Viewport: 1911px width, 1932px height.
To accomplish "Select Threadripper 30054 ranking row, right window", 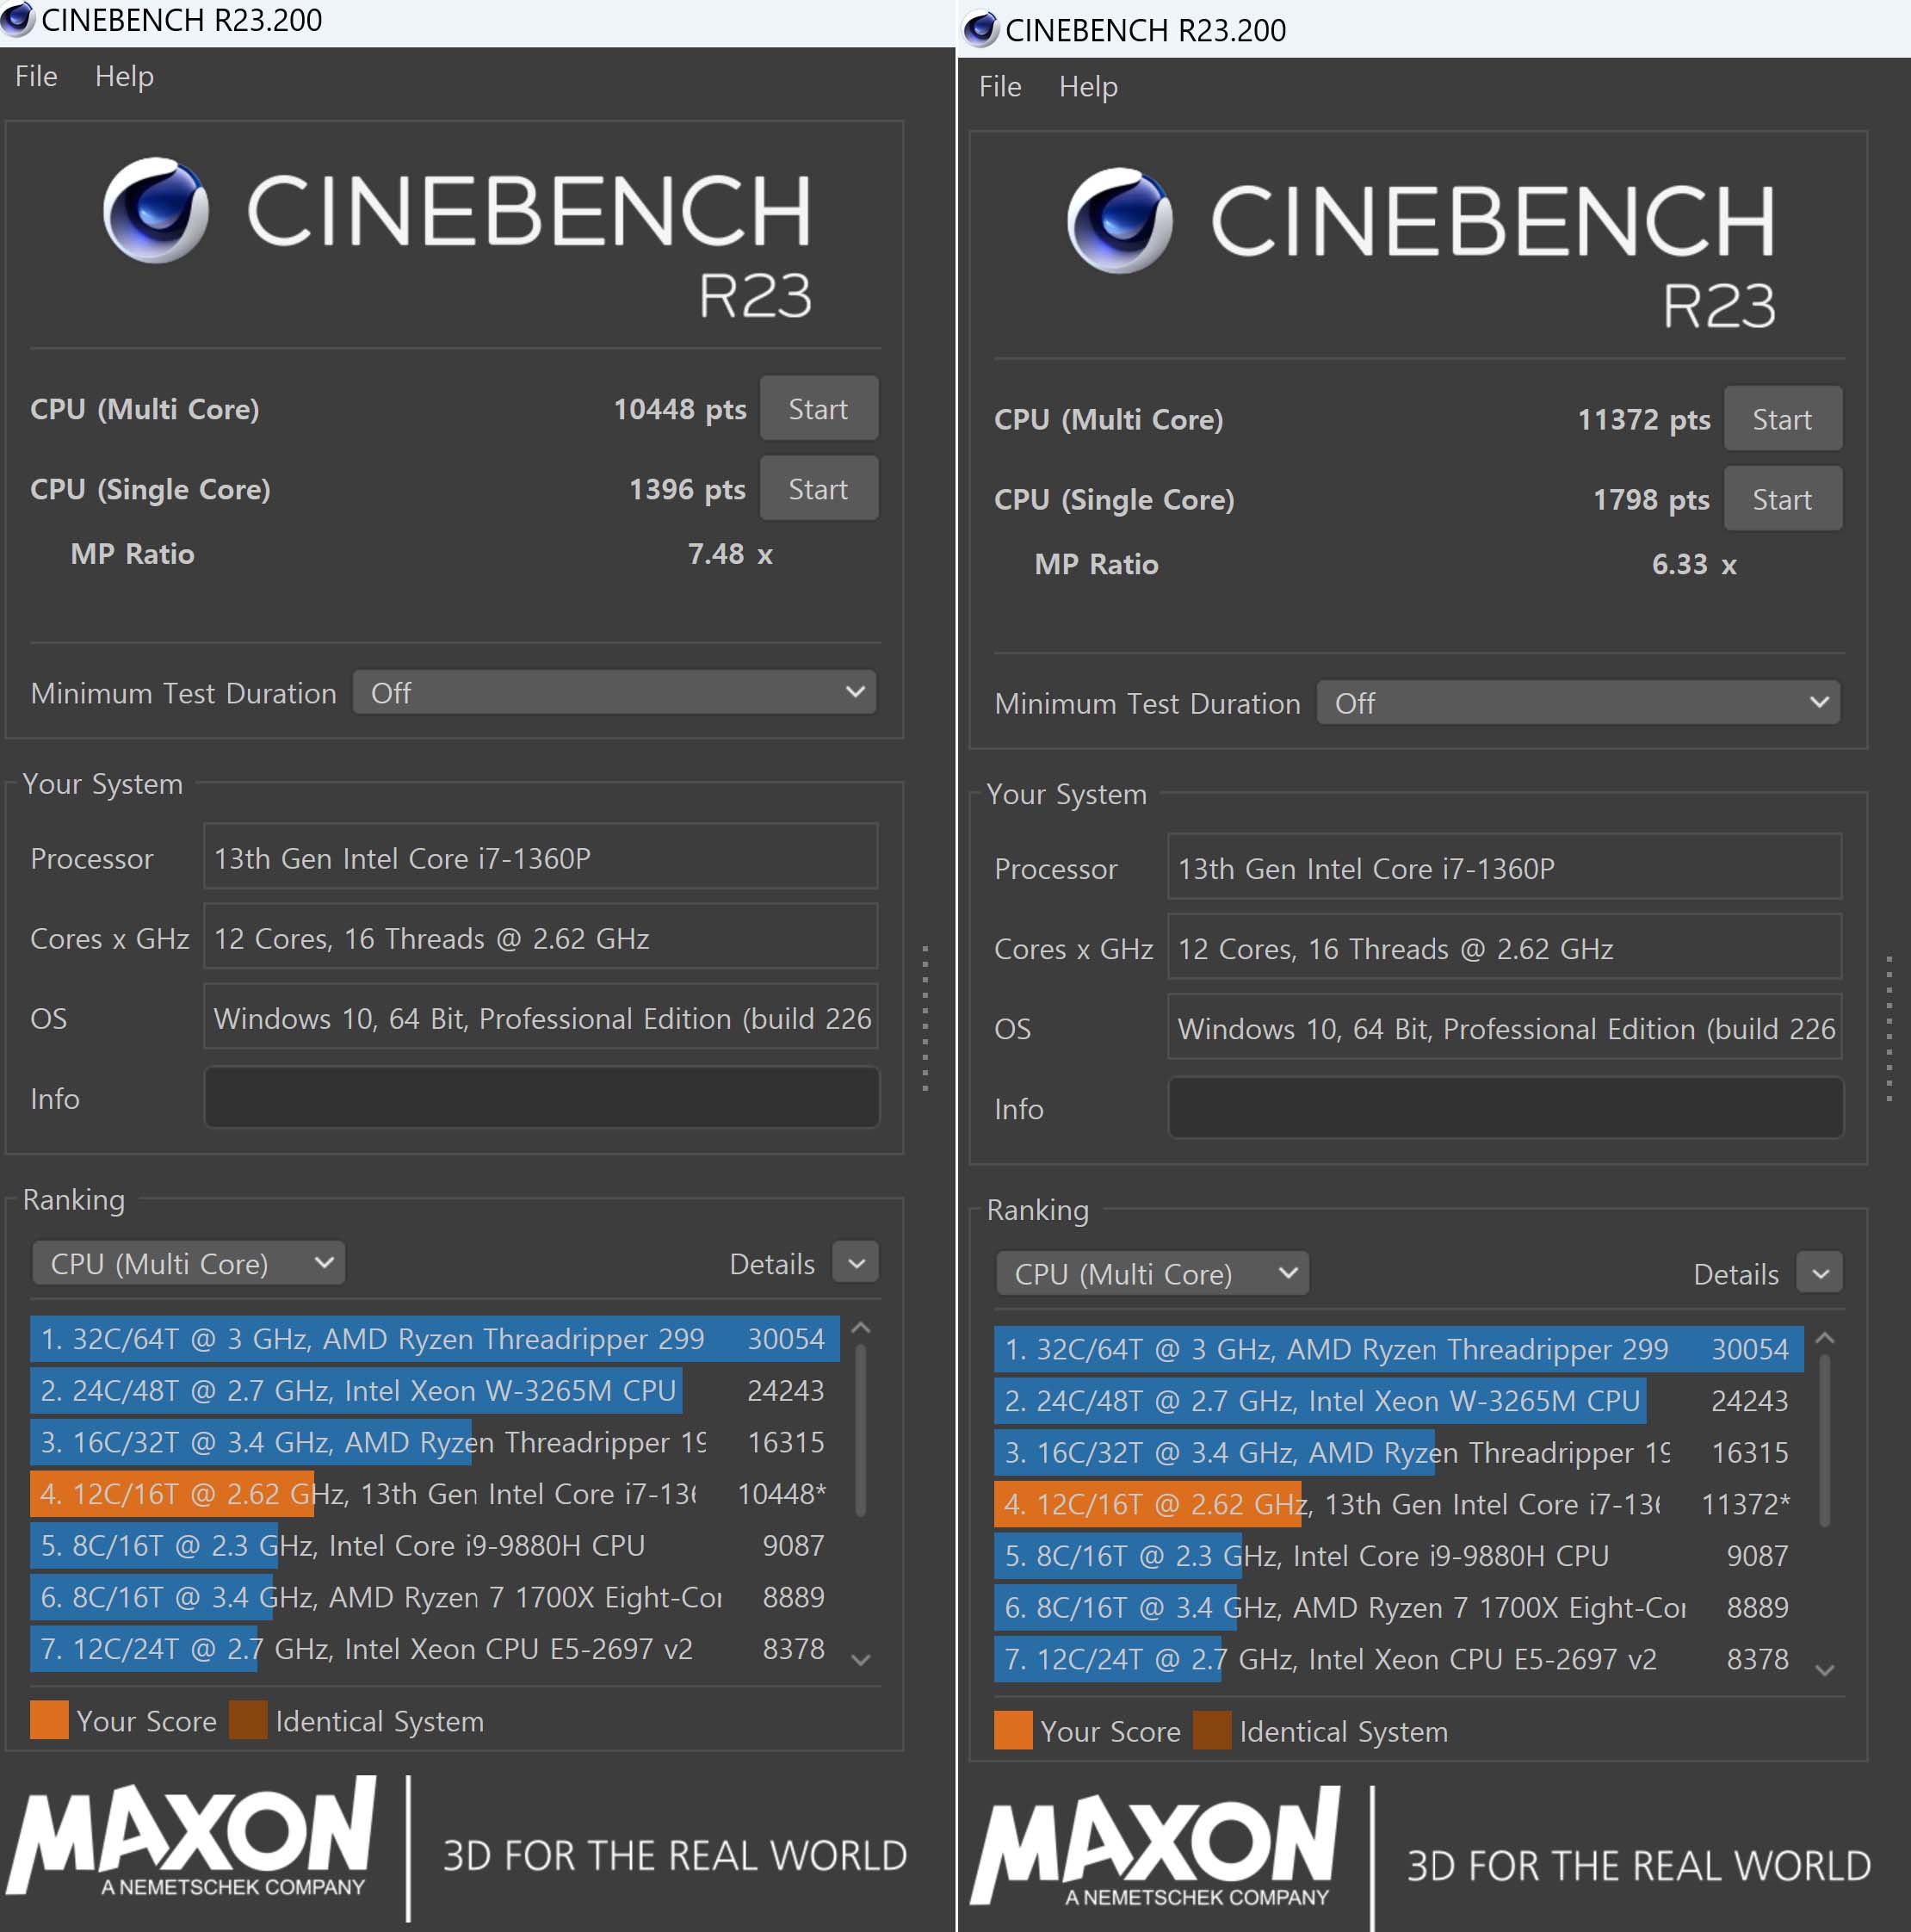I will pyautogui.click(x=1399, y=1348).
